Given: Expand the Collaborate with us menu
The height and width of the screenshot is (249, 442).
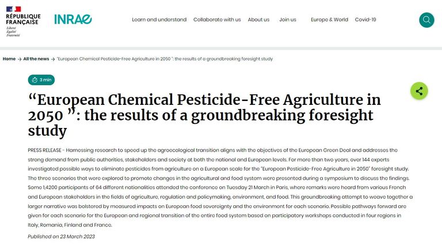Looking at the screenshot, I should pyautogui.click(x=217, y=20).
